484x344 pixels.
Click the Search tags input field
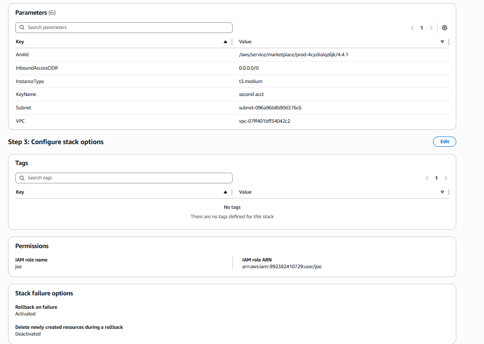point(127,178)
